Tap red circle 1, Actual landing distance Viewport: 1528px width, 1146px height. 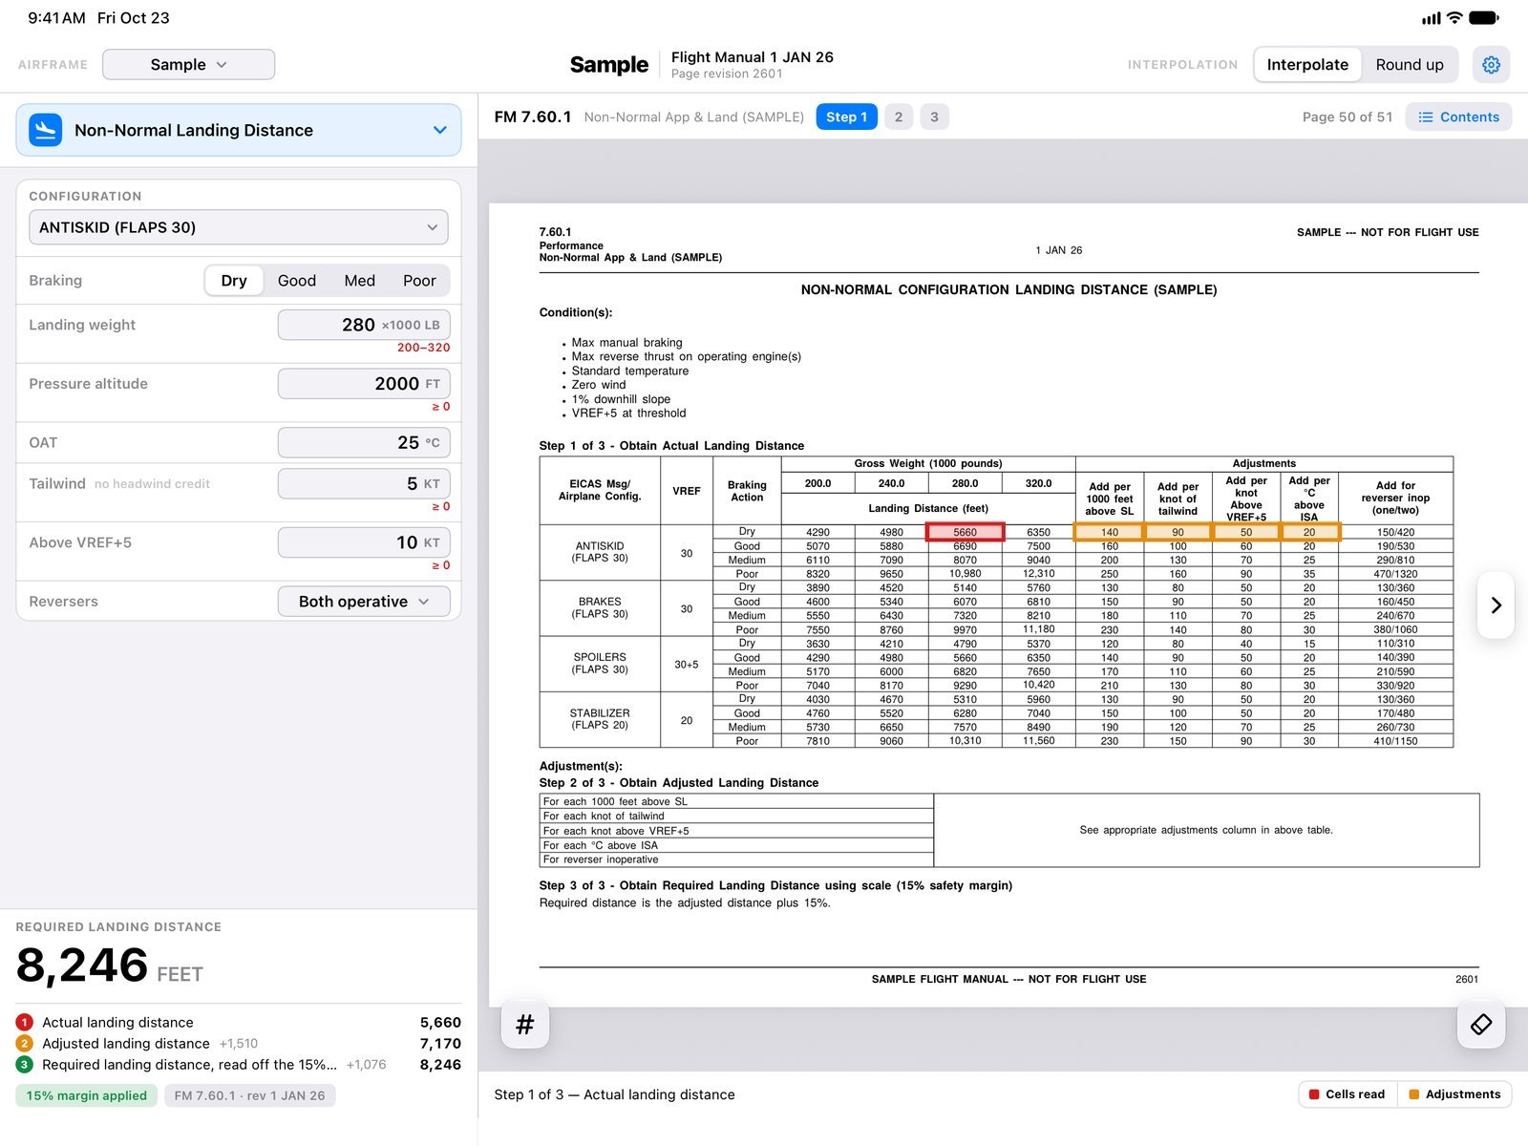pos(24,1022)
